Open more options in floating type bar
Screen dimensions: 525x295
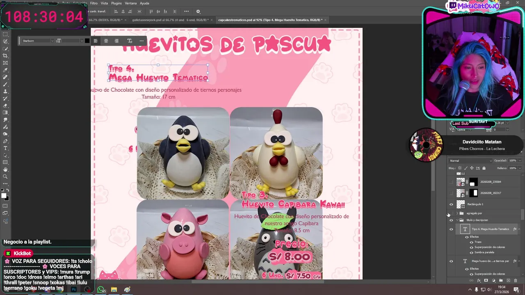(142, 41)
